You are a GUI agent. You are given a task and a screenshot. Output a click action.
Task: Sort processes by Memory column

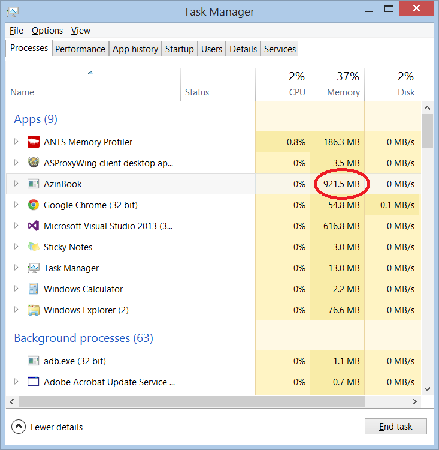[337, 85]
